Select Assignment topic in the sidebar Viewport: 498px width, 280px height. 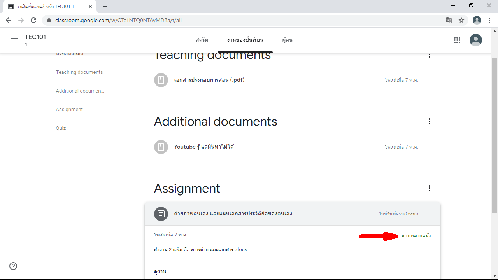(x=69, y=110)
